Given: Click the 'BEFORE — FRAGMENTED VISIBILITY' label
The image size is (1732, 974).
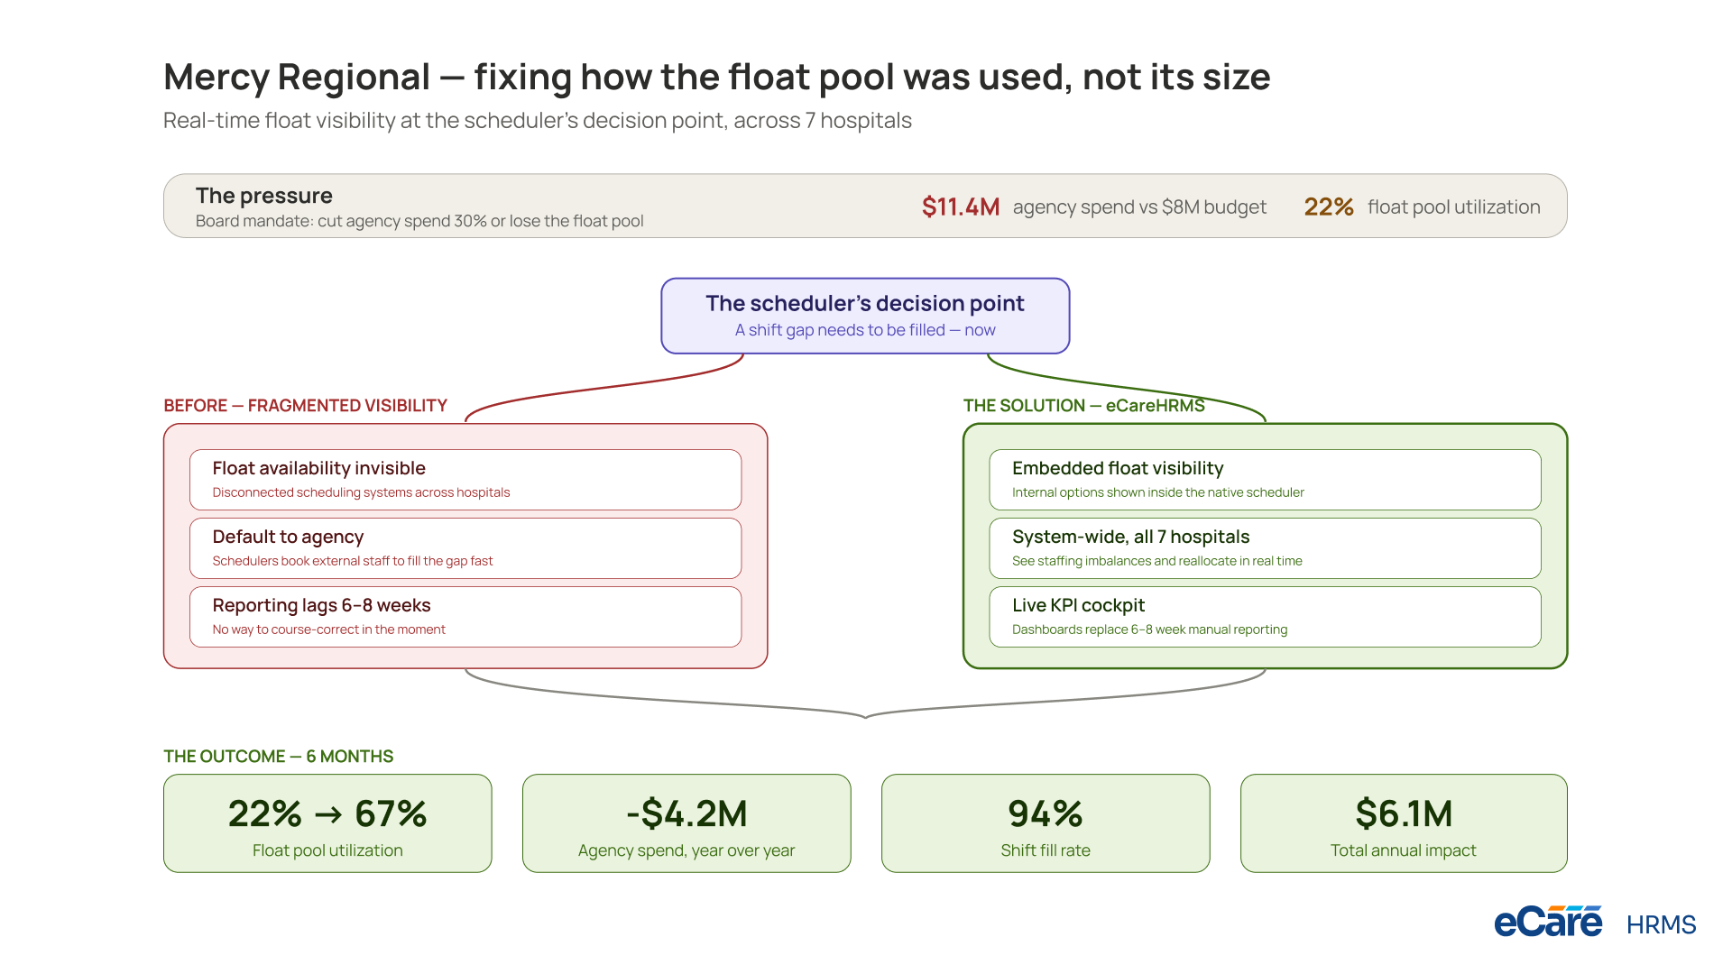Looking at the screenshot, I should (x=305, y=406).
